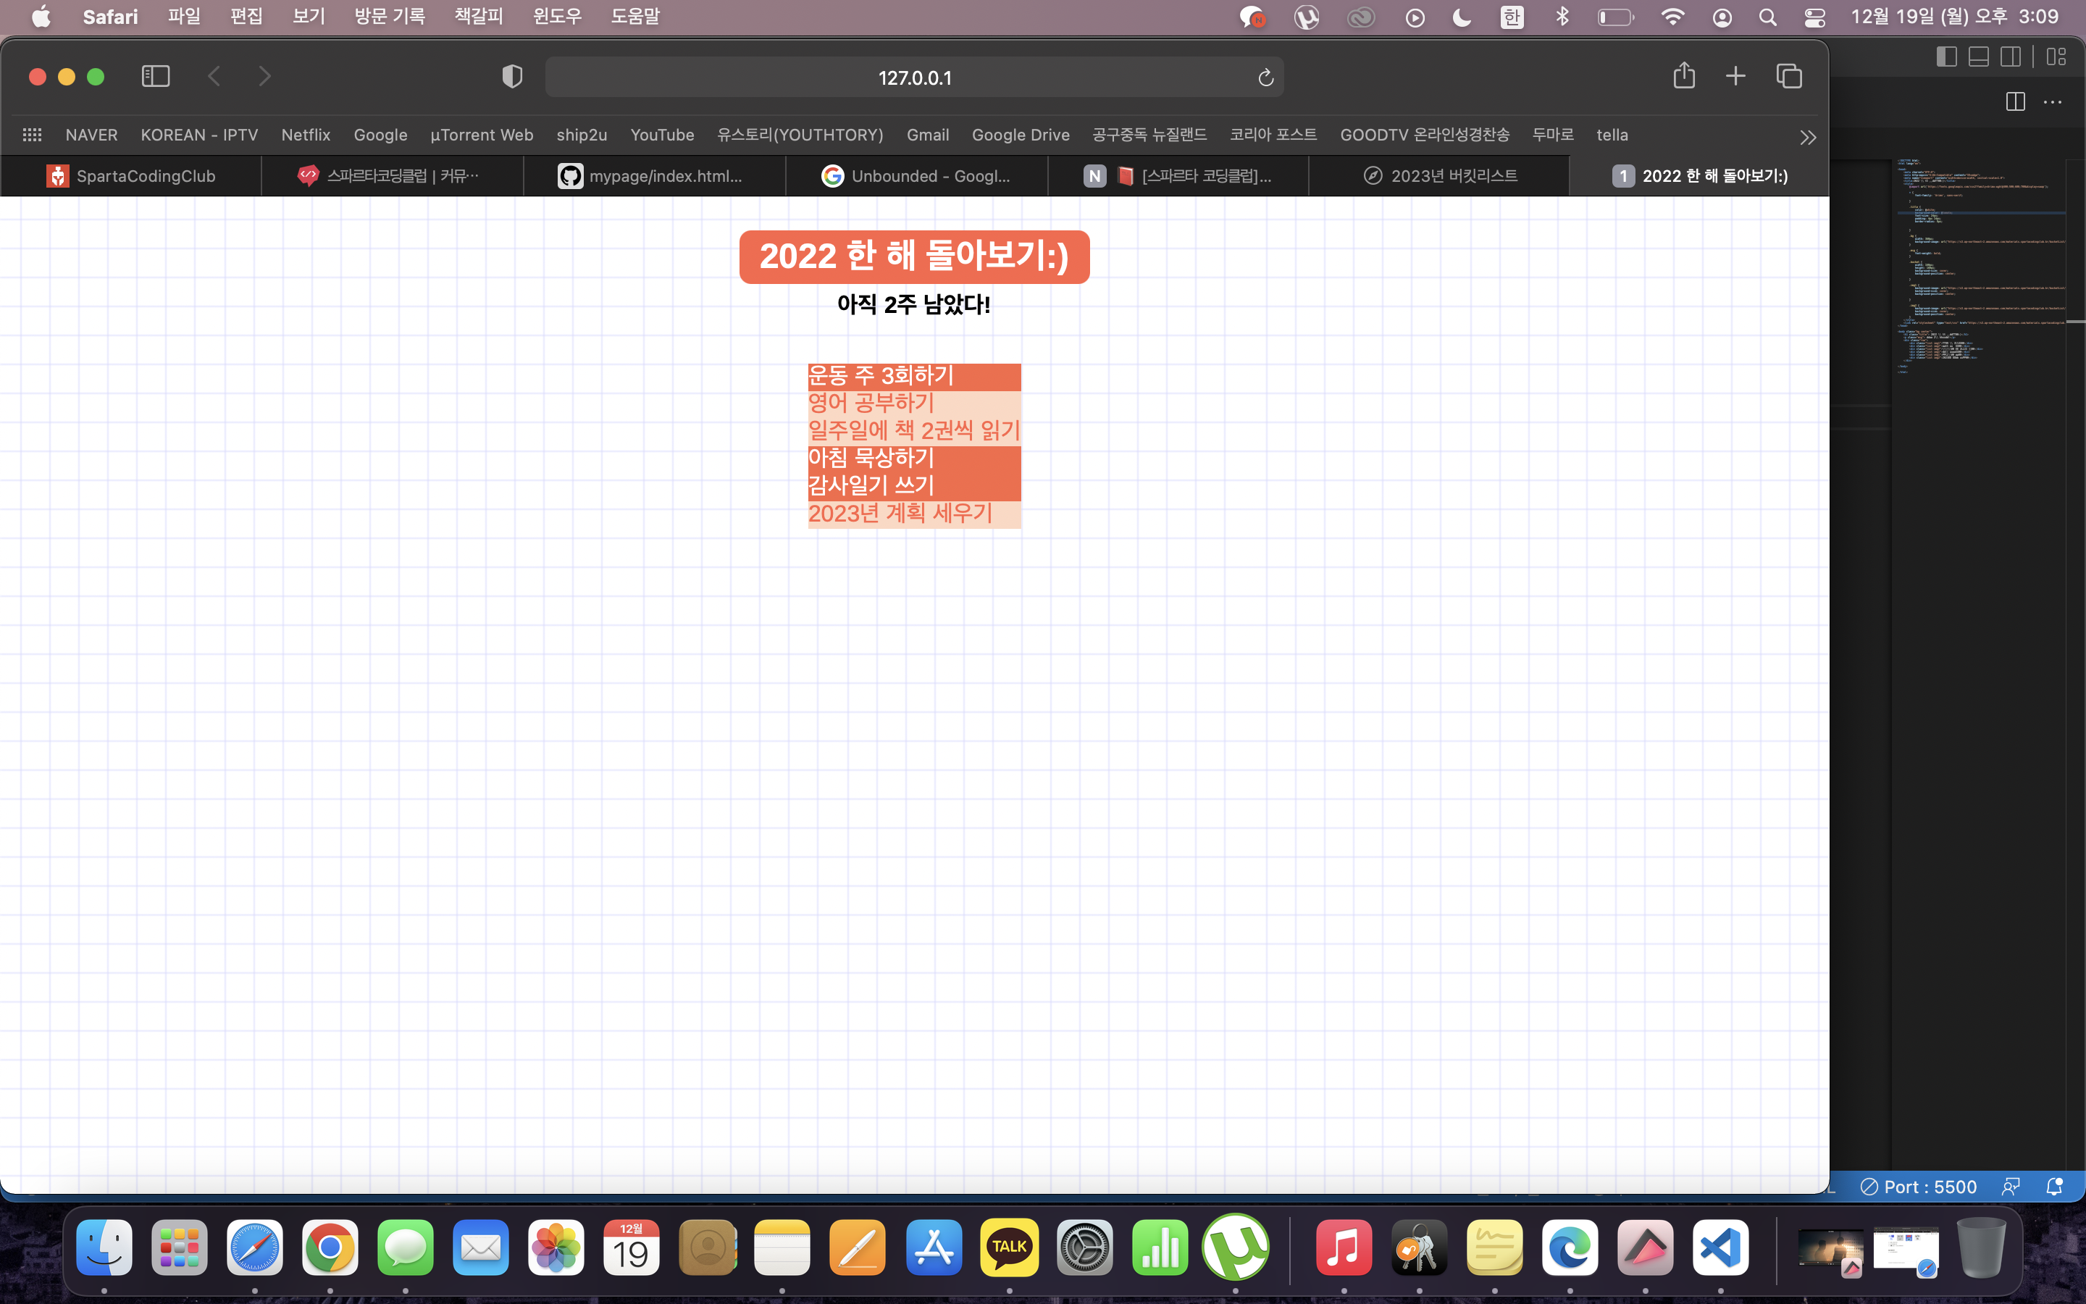Toggle VS Code primary sidebar layout icon
The width and height of the screenshot is (2086, 1304).
[x=1946, y=57]
